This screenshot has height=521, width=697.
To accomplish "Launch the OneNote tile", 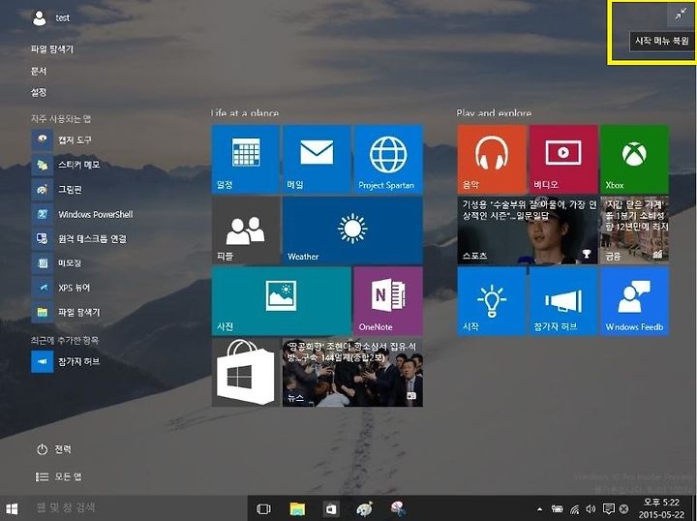I will tap(388, 301).
